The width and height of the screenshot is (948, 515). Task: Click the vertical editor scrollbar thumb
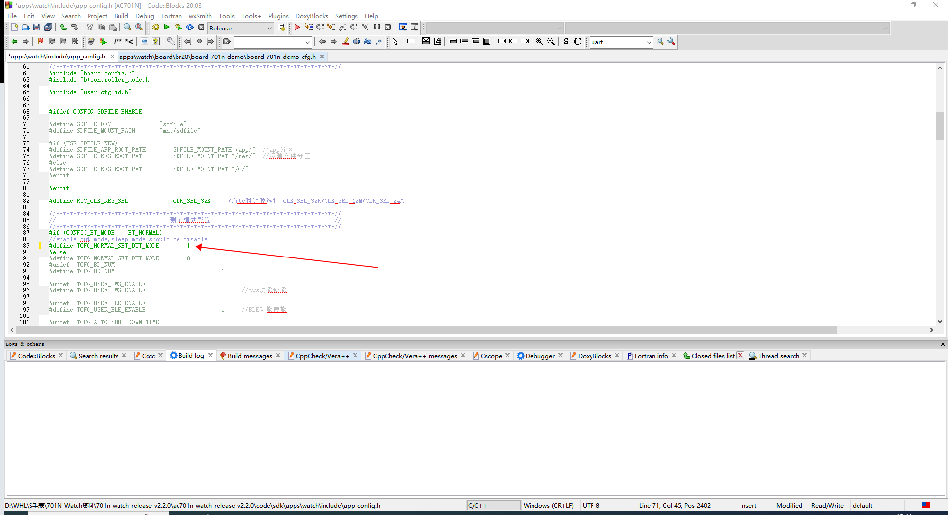tap(940, 126)
